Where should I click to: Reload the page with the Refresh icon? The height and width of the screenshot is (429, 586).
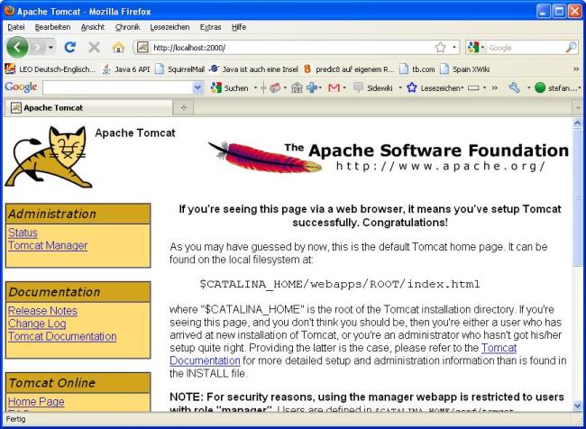pos(70,47)
